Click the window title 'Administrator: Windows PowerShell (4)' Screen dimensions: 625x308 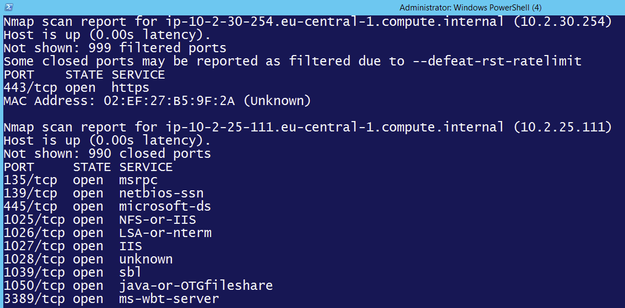tap(471, 8)
